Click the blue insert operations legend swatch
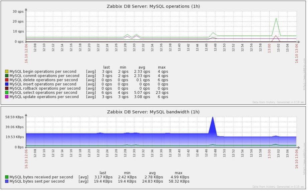Image resolution: width=308 pixels, height=191 pixels. tap(7, 84)
